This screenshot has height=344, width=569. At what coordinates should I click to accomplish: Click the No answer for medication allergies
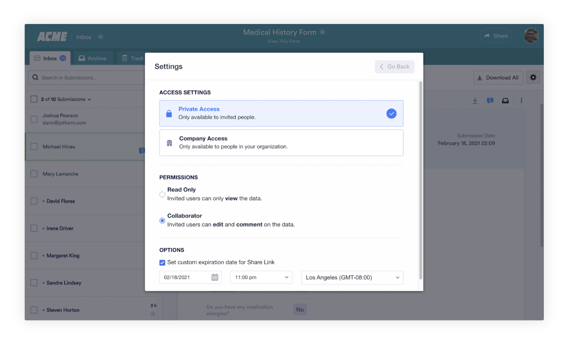pos(300,309)
